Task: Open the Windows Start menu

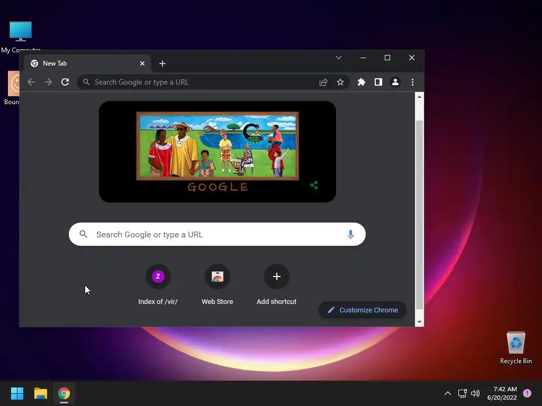Action: [x=17, y=393]
